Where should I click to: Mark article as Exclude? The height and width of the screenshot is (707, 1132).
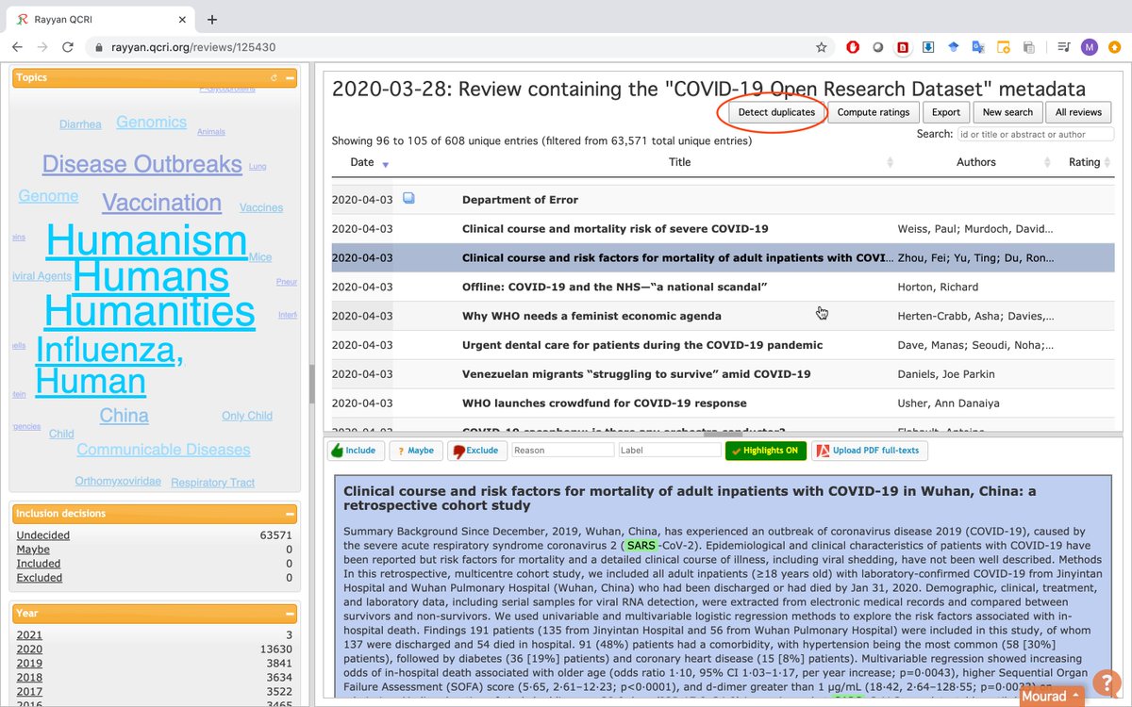[476, 451]
